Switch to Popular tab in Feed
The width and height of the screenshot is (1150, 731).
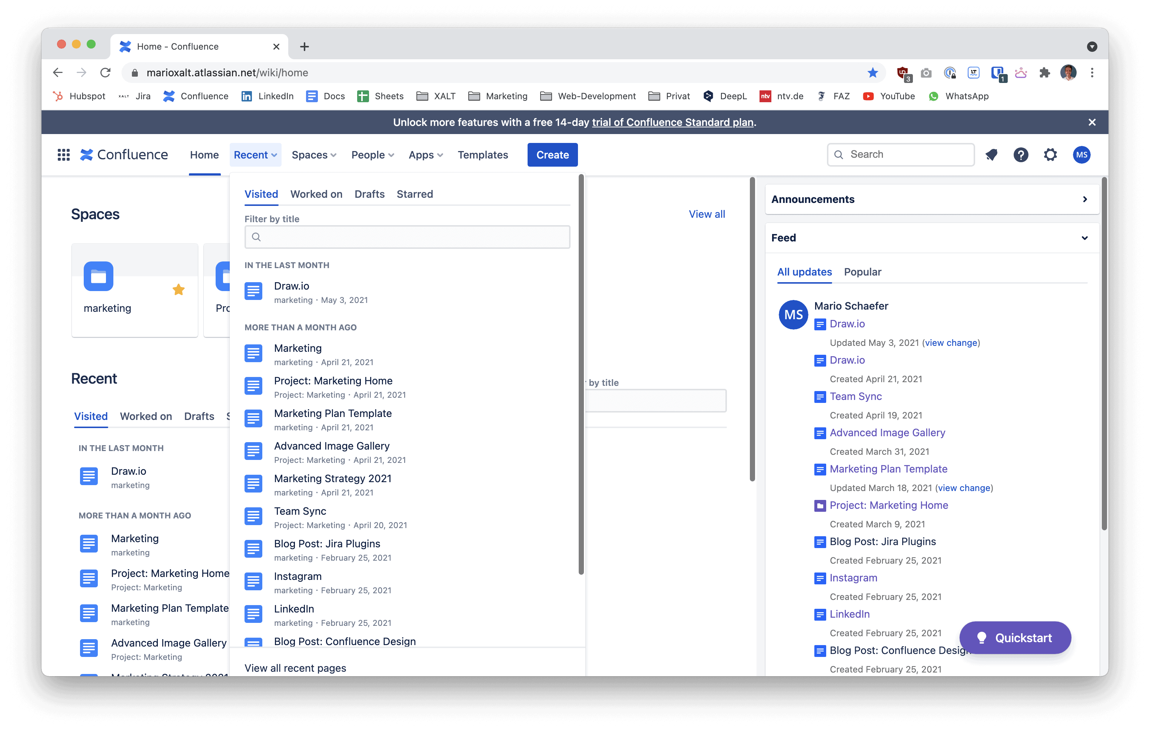[x=862, y=272]
